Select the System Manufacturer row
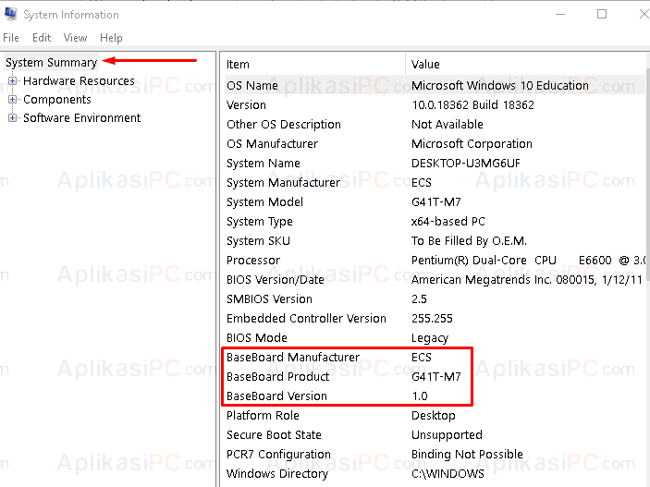 point(435,183)
